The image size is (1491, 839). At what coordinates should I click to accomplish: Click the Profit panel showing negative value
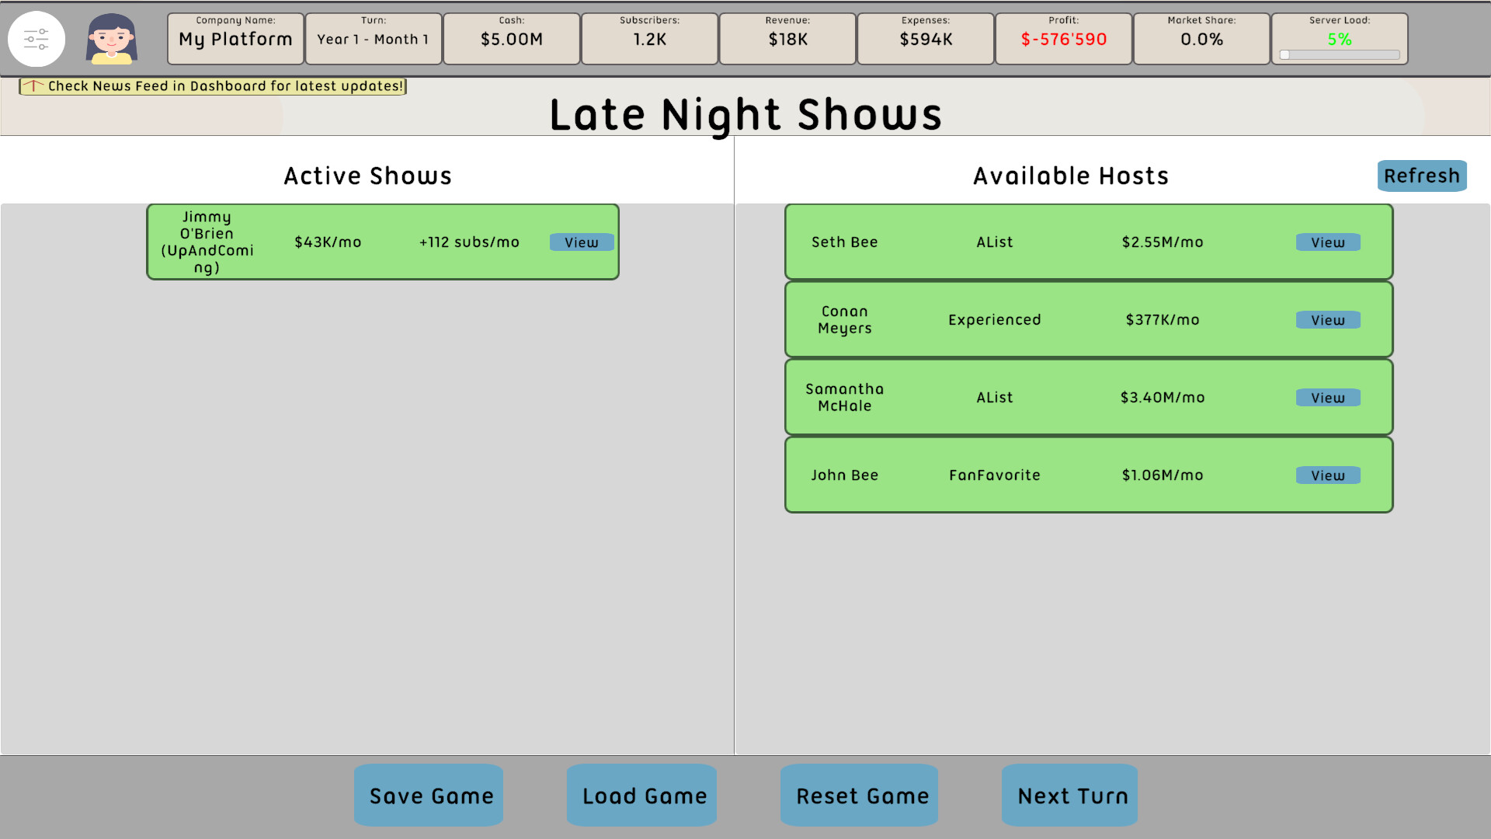click(x=1063, y=38)
